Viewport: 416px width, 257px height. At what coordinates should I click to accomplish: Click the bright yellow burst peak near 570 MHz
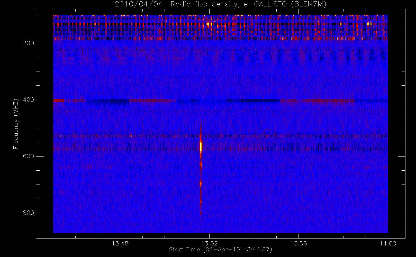[201, 147]
